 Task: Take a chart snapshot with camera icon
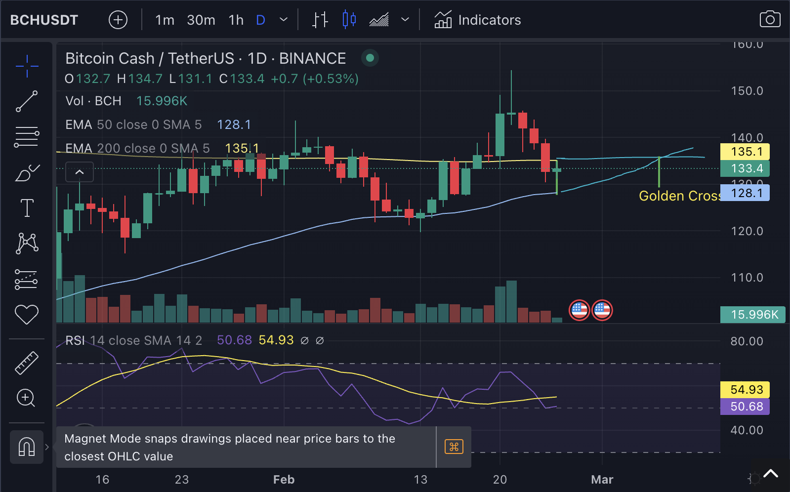click(x=770, y=20)
